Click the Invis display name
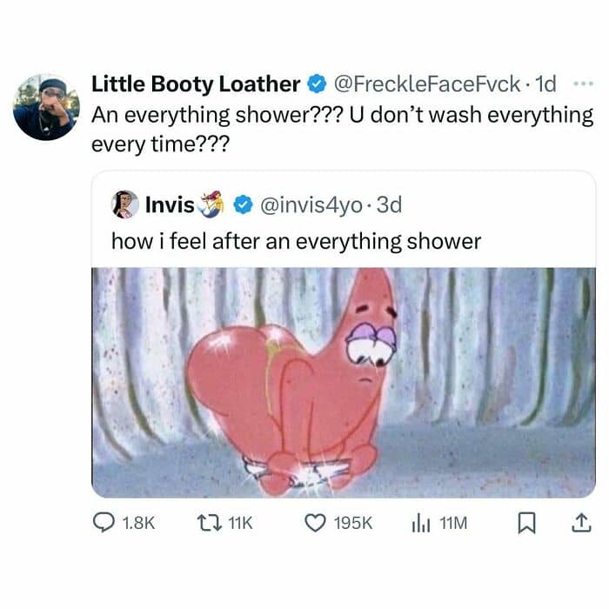Image resolution: width=609 pixels, height=609 pixels. tap(170, 205)
